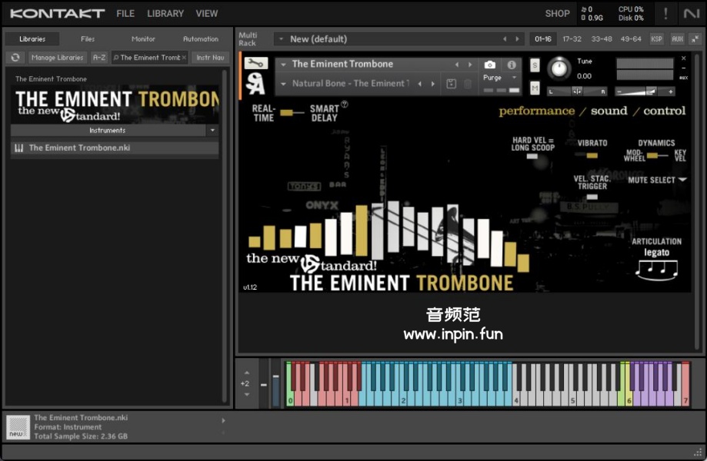The height and width of the screenshot is (461, 707).
Task: Click the instrument volume slider
Action: coord(645,92)
